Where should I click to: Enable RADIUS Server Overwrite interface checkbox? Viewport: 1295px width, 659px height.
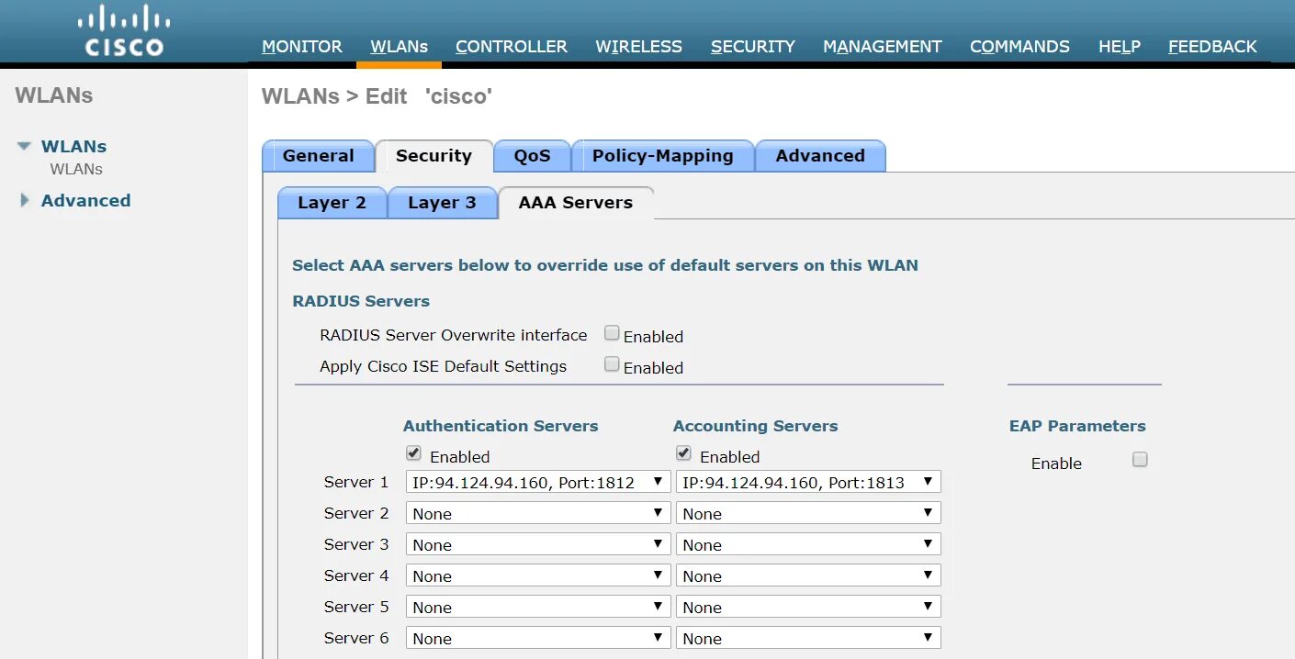click(612, 334)
